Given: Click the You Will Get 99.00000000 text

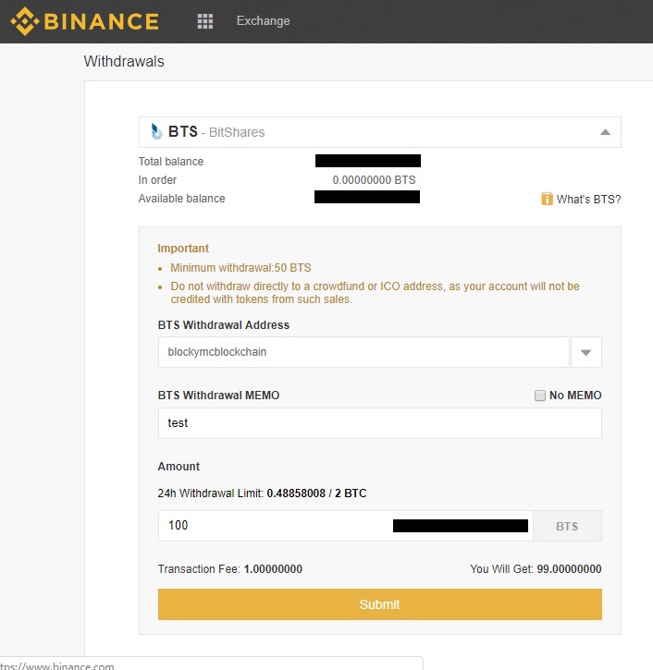Looking at the screenshot, I should point(536,569).
